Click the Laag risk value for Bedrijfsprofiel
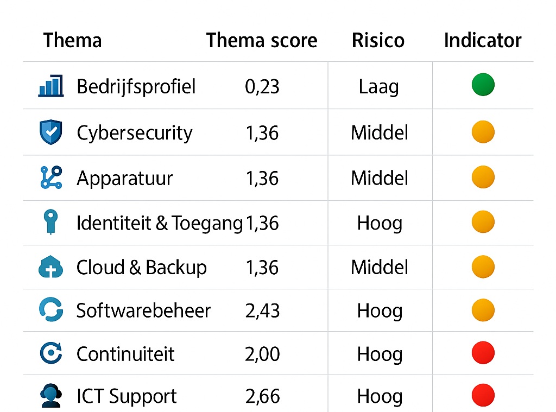 (x=379, y=86)
